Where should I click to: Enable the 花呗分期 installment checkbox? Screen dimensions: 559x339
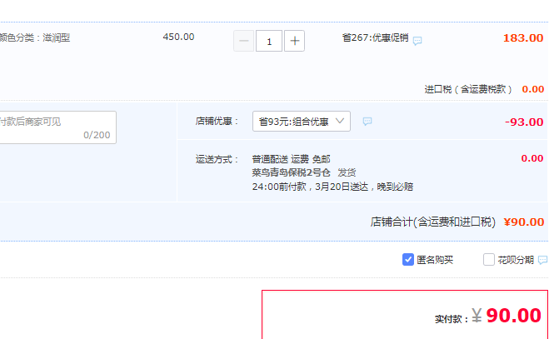[x=489, y=260]
